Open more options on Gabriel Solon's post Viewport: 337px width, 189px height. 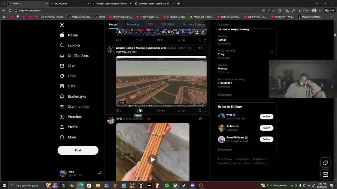(x=205, y=48)
